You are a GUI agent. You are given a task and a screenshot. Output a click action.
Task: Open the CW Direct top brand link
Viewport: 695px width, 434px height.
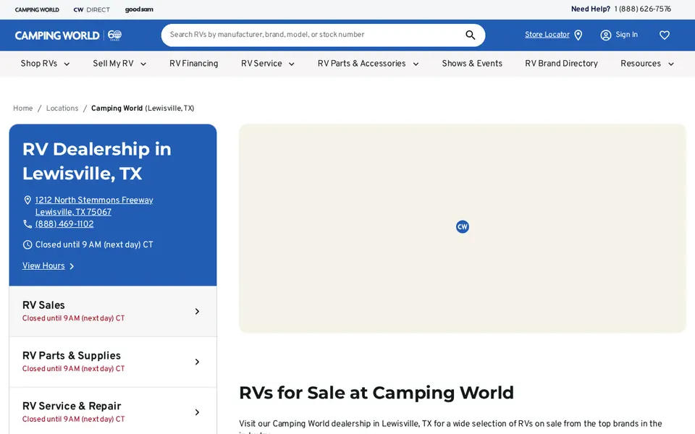pos(91,9)
